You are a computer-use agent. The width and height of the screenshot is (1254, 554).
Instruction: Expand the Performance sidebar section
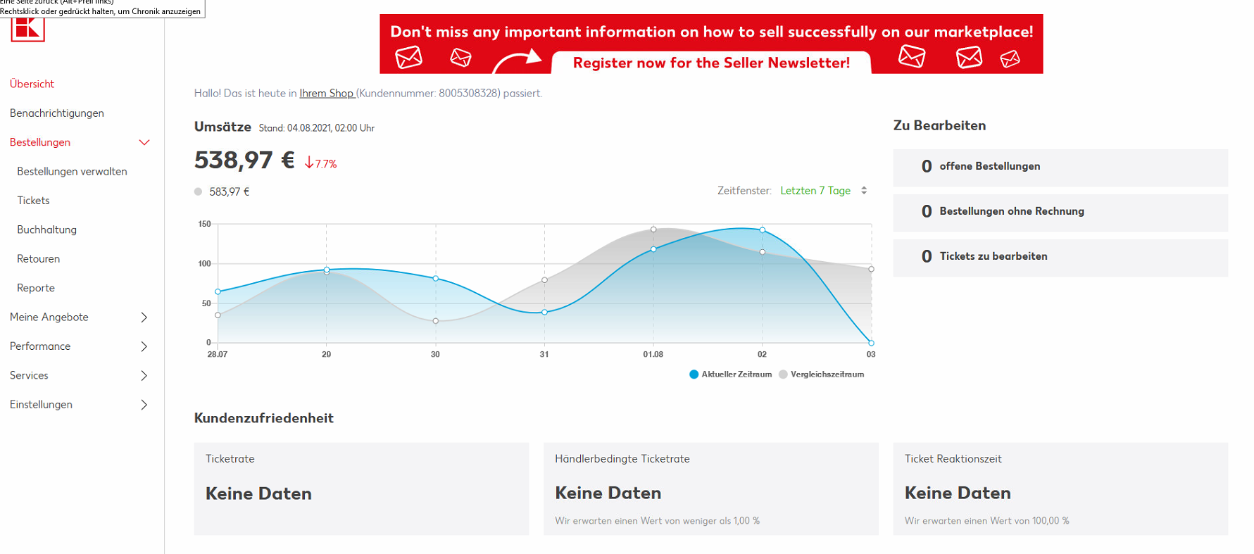tap(144, 346)
